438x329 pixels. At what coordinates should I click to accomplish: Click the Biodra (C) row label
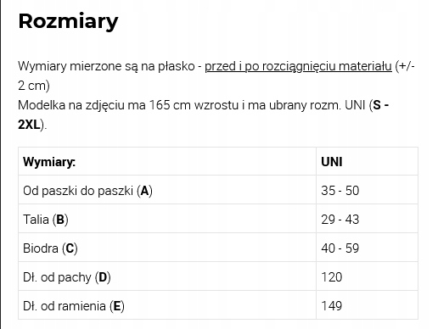click(50, 248)
